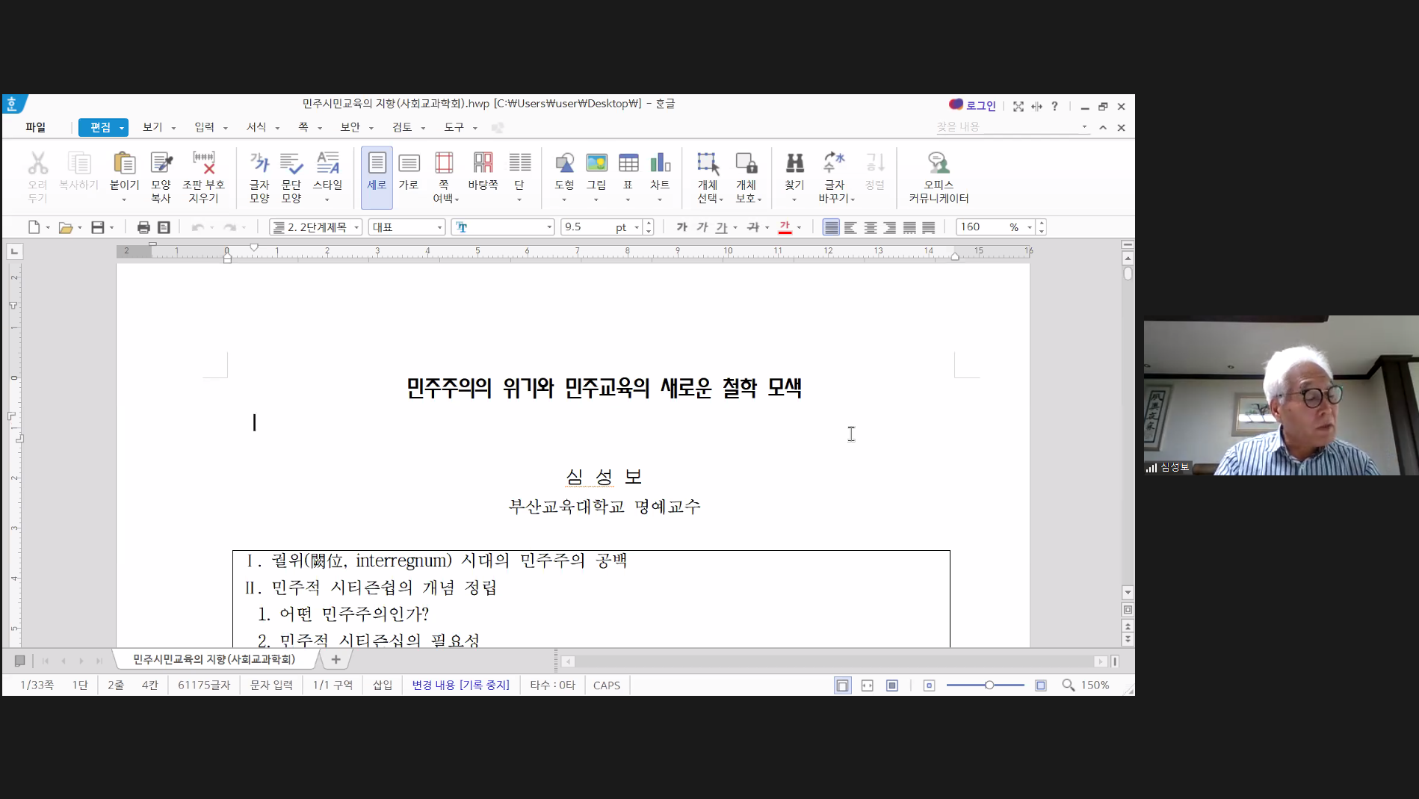Open 쪽 여백 (Page Margins) icon

coord(444,163)
